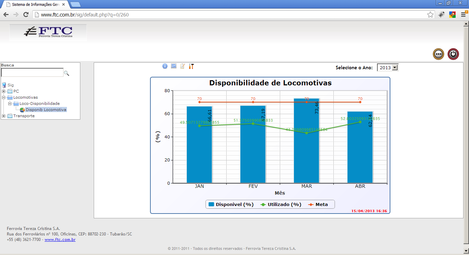The width and height of the screenshot is (469, 255).
Task: Open the line chart view icon
Action: click(174, 66)
